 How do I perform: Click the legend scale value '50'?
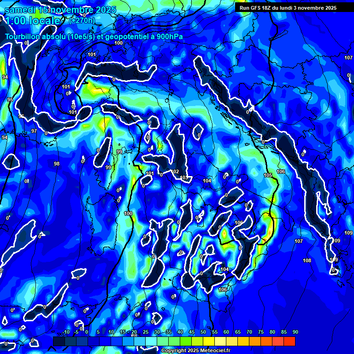click(x=203, y=332)
